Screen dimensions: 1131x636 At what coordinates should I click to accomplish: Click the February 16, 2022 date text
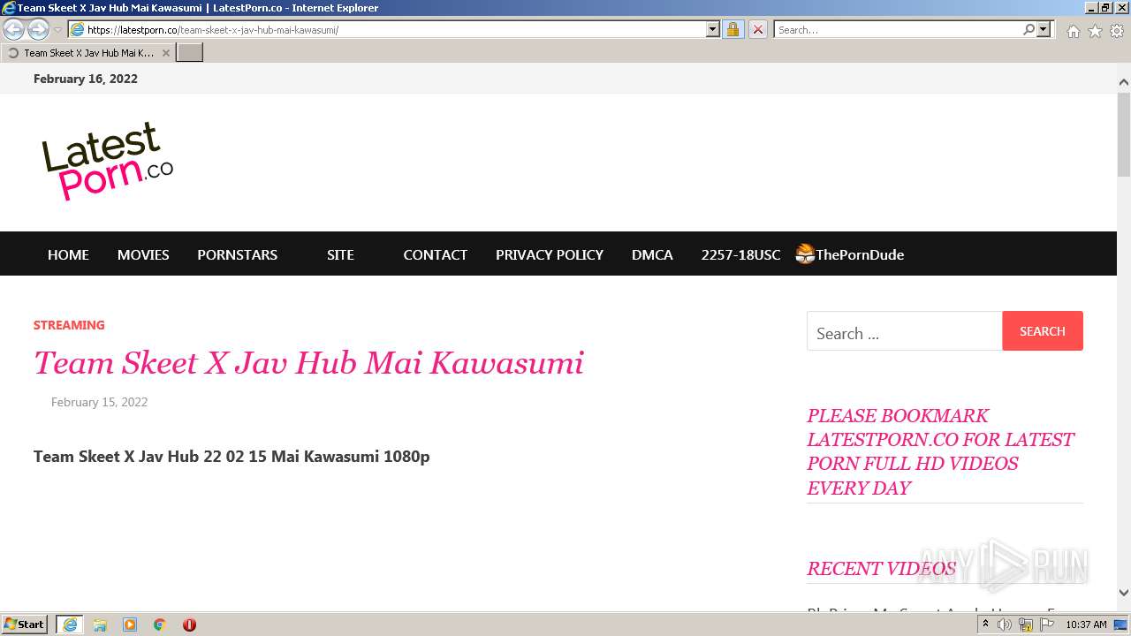tap(86, 79)
